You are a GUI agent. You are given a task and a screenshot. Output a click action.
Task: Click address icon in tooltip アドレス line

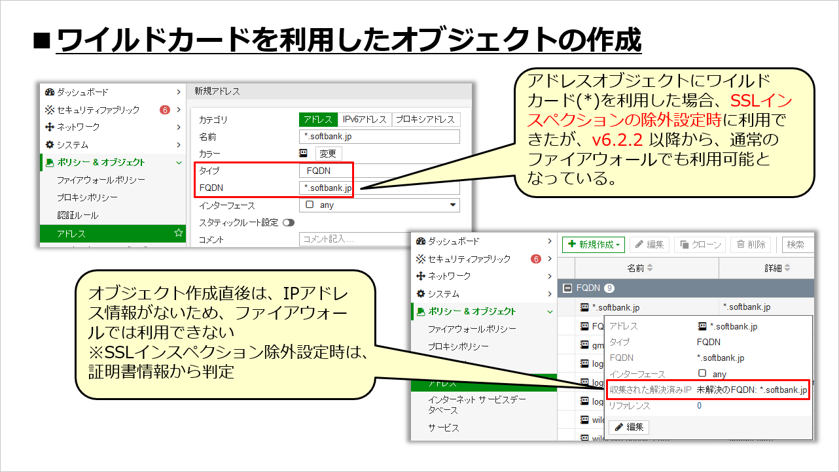pyautogui.click(x=702, y=326)
